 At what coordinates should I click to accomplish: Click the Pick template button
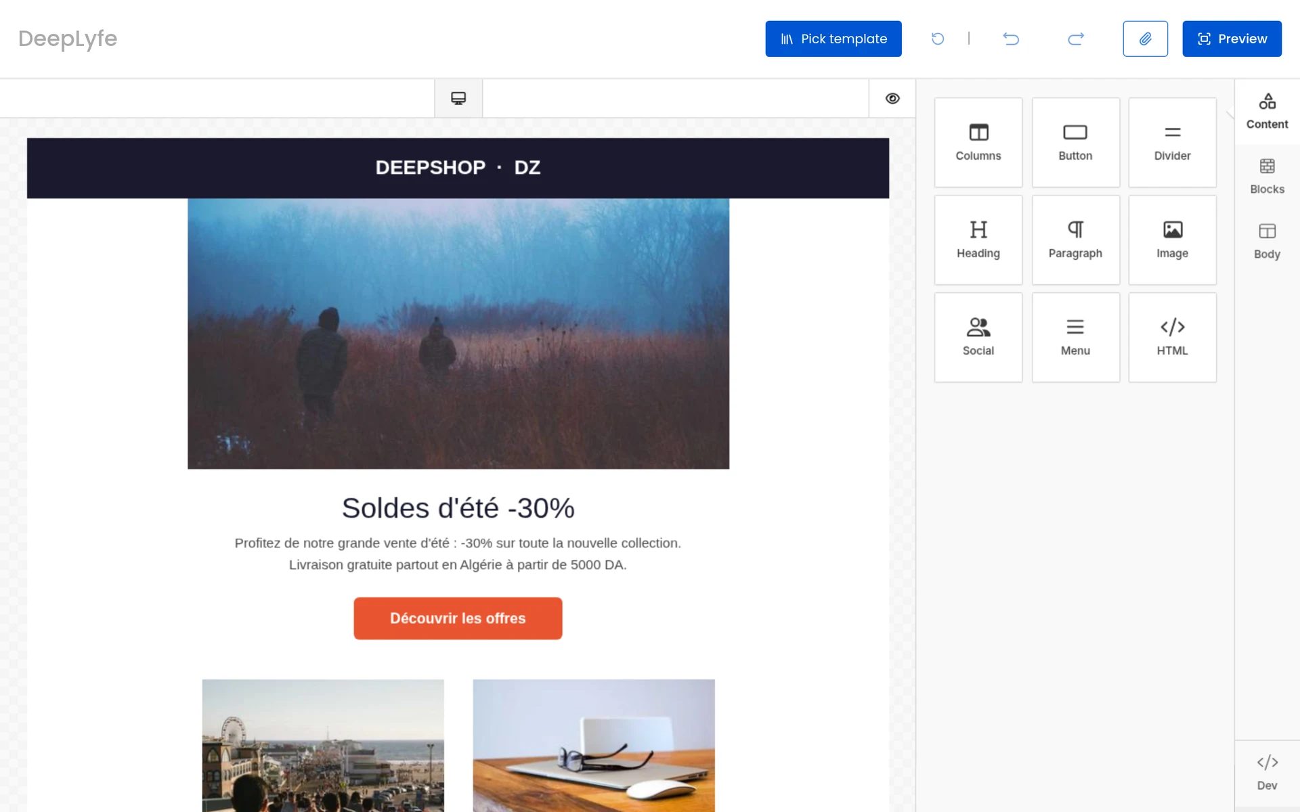pyautogui.click(x=833, y=39)
